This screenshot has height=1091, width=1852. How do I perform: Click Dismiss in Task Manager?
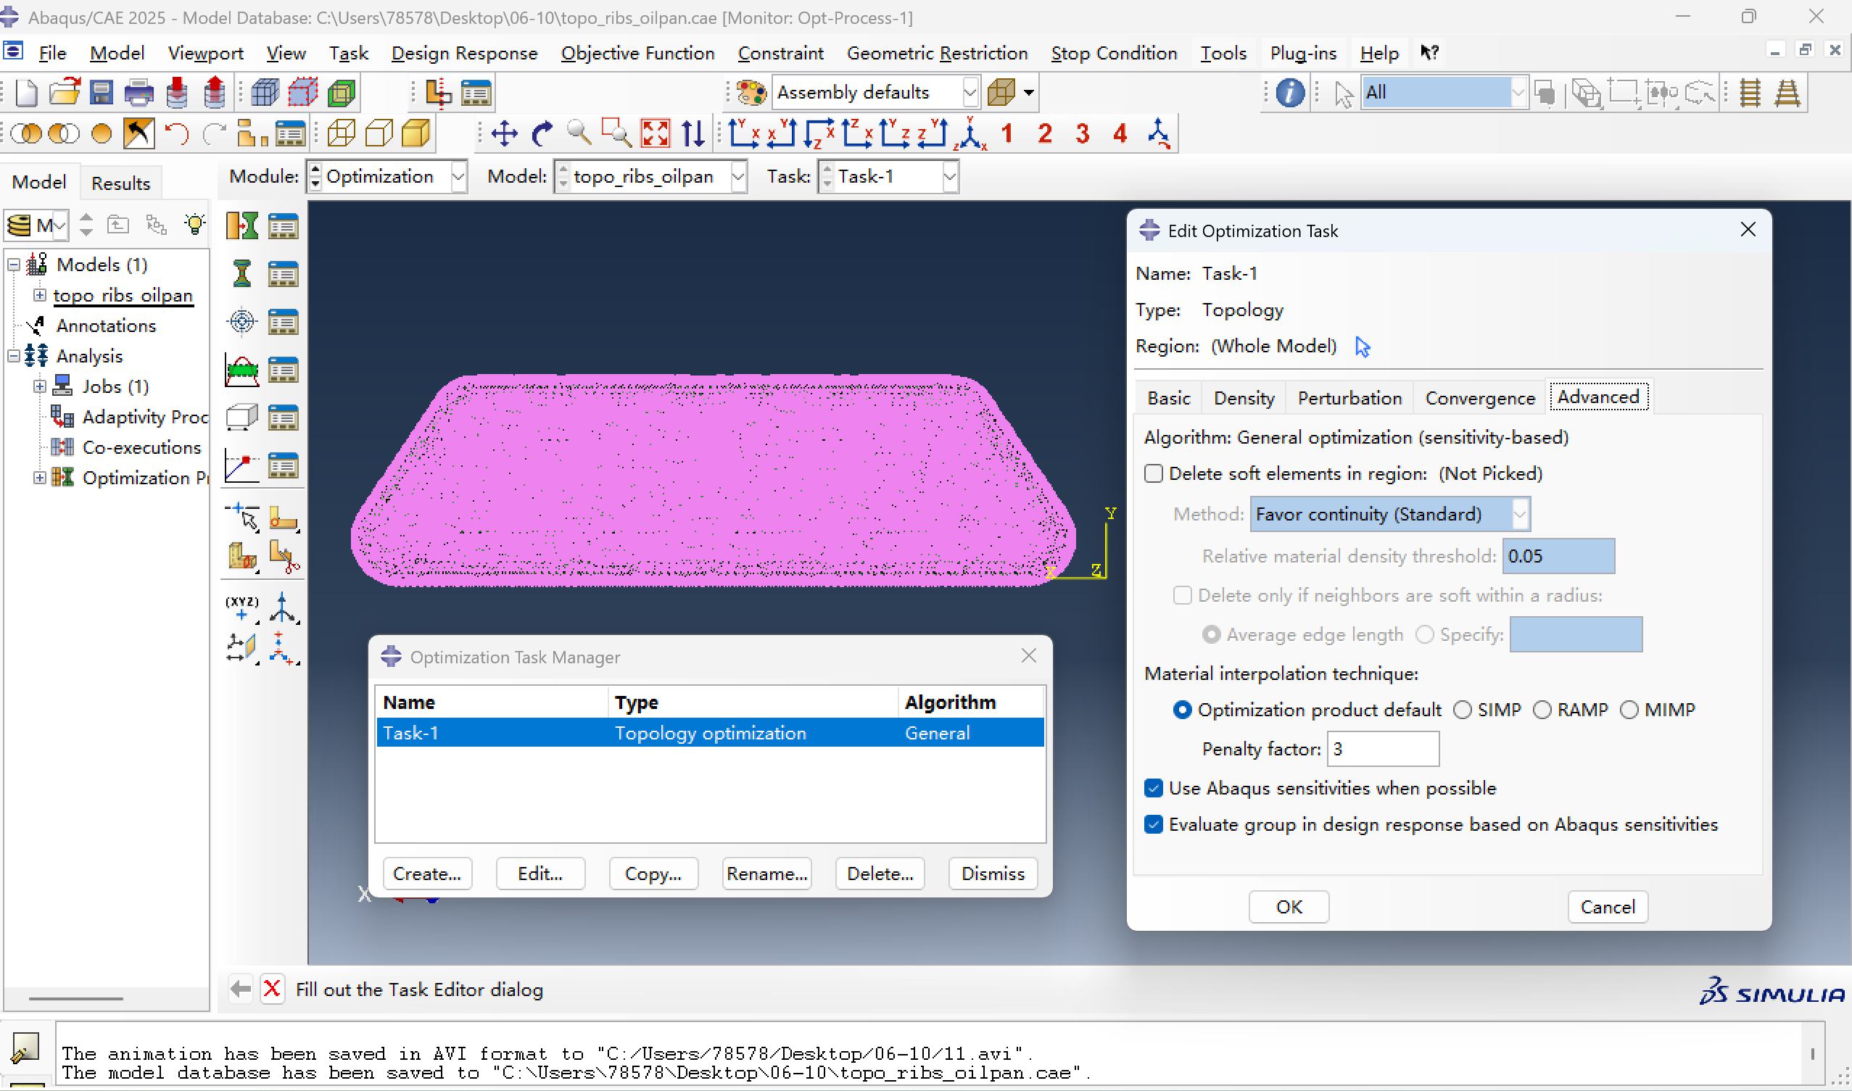(993, 874)
